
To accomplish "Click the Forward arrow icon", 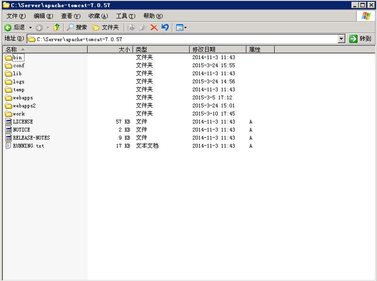I will [x=39, y=28].
